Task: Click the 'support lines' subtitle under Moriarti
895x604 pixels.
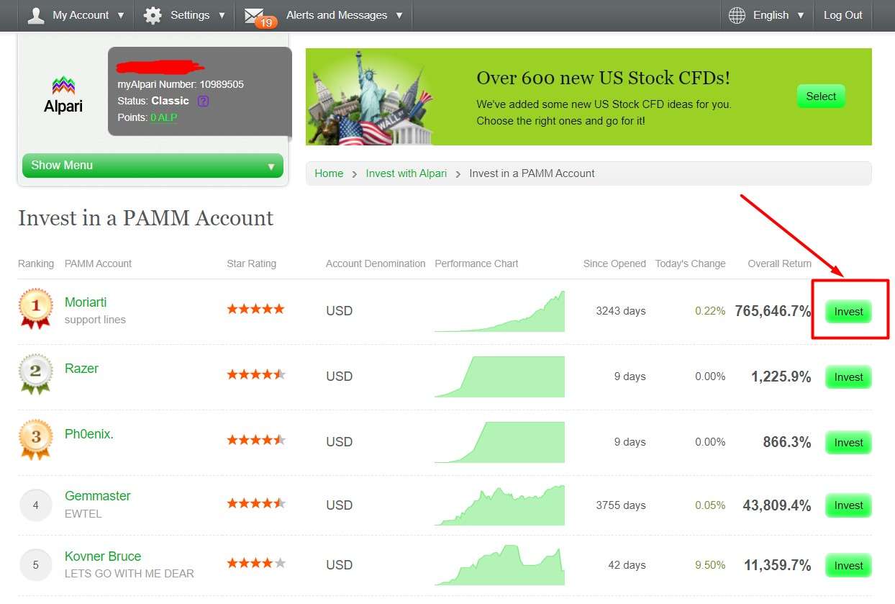Action: tap(95, 320)
